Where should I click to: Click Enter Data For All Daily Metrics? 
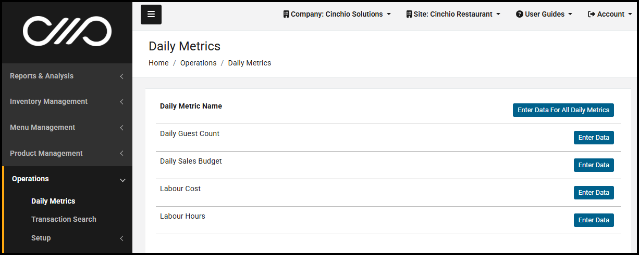coord(563,110)
